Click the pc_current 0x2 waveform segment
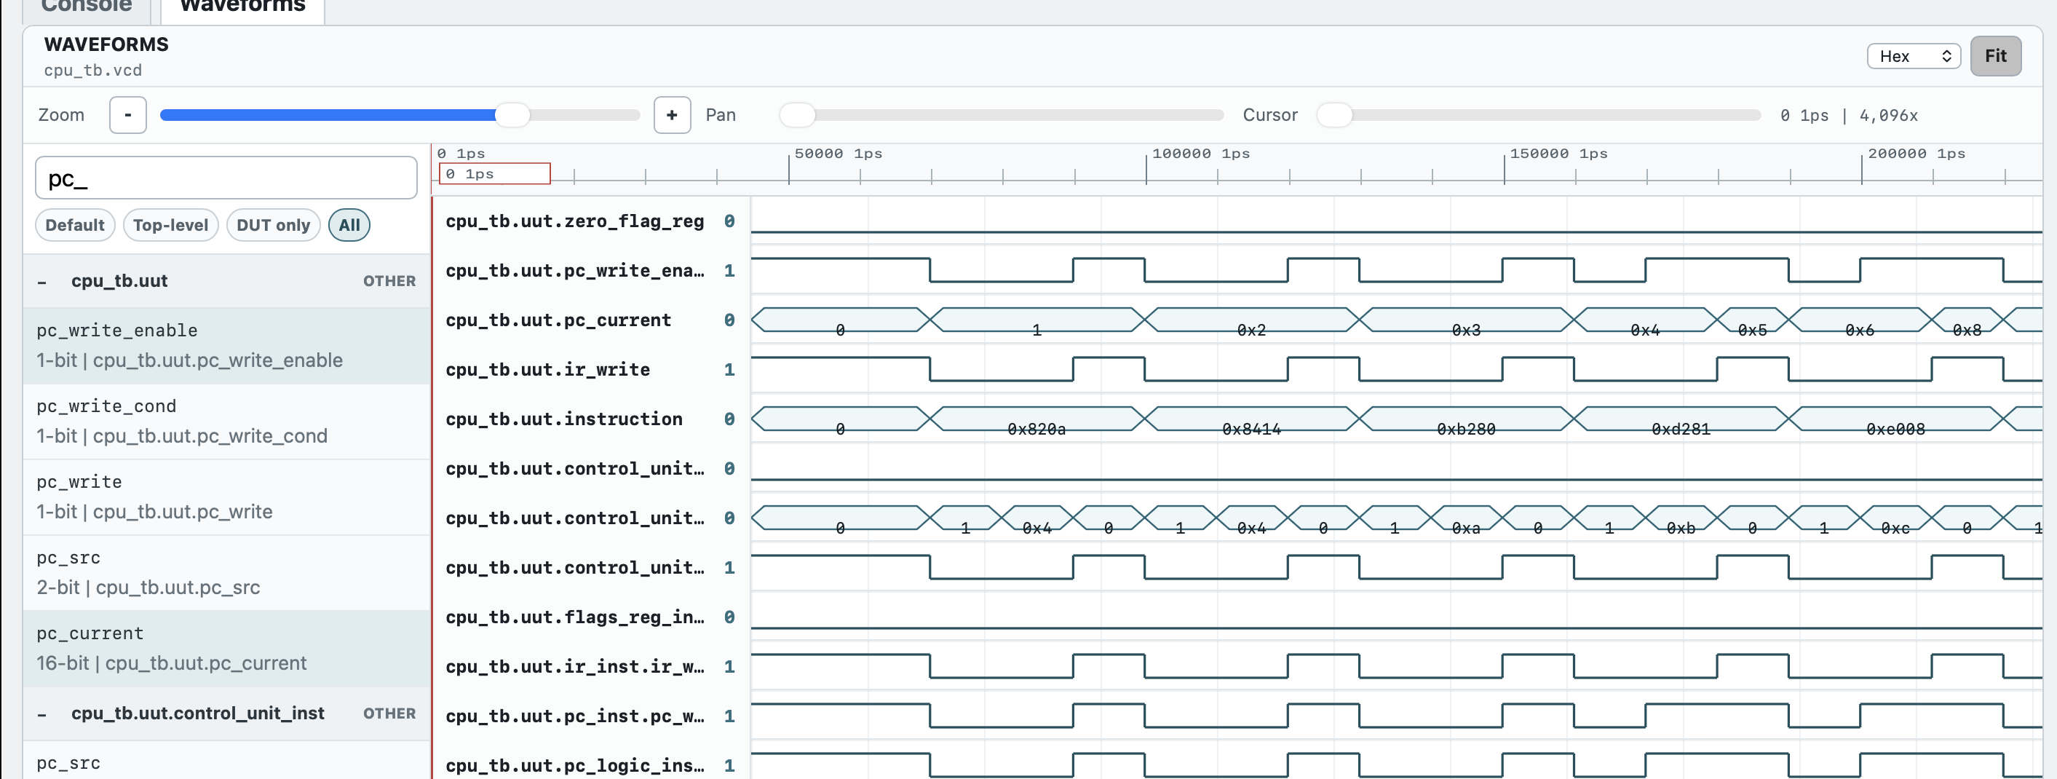The width and height of the screenshot is (2057, 779). (x=1251, y=320)
